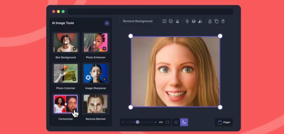Click the yellow window minimize dot
Viewport: 284px width, 134px height.
point(58,12)
